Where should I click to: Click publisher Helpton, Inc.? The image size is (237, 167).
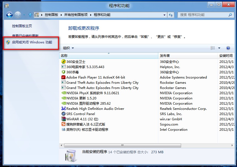170,67
